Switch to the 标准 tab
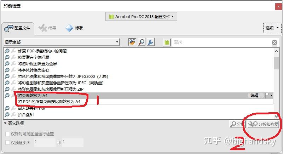The height and width of the screenshot is (154, 283). (74, 28)
